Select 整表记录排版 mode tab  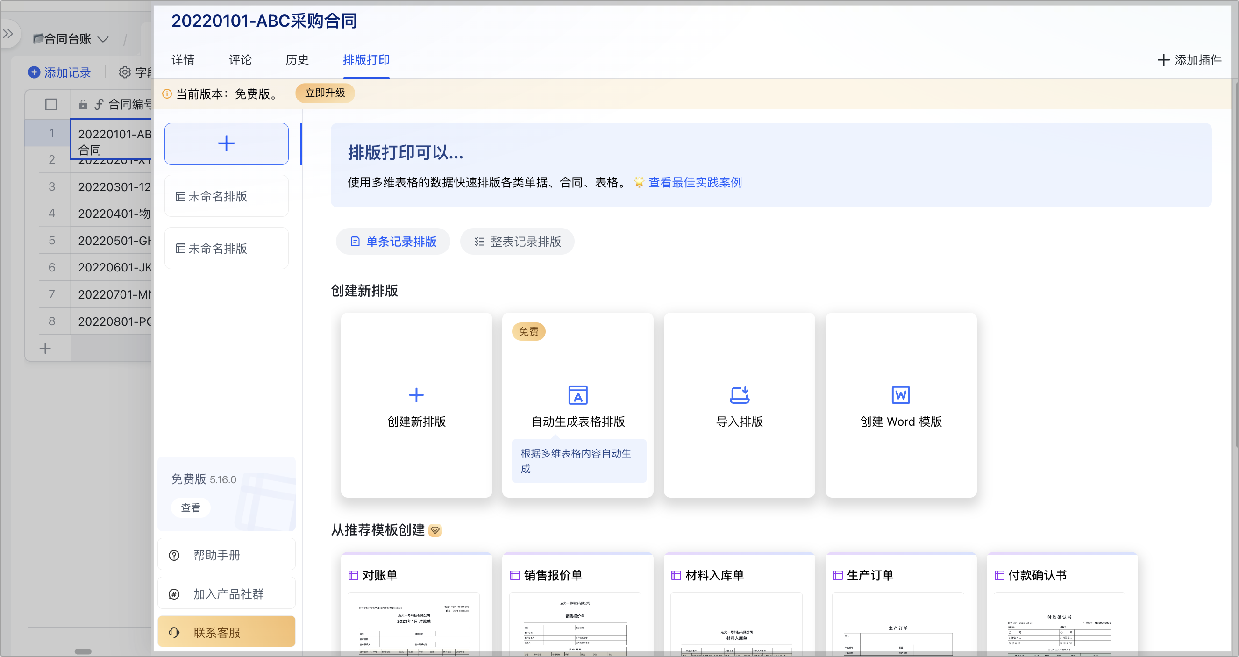pos(518,242)
